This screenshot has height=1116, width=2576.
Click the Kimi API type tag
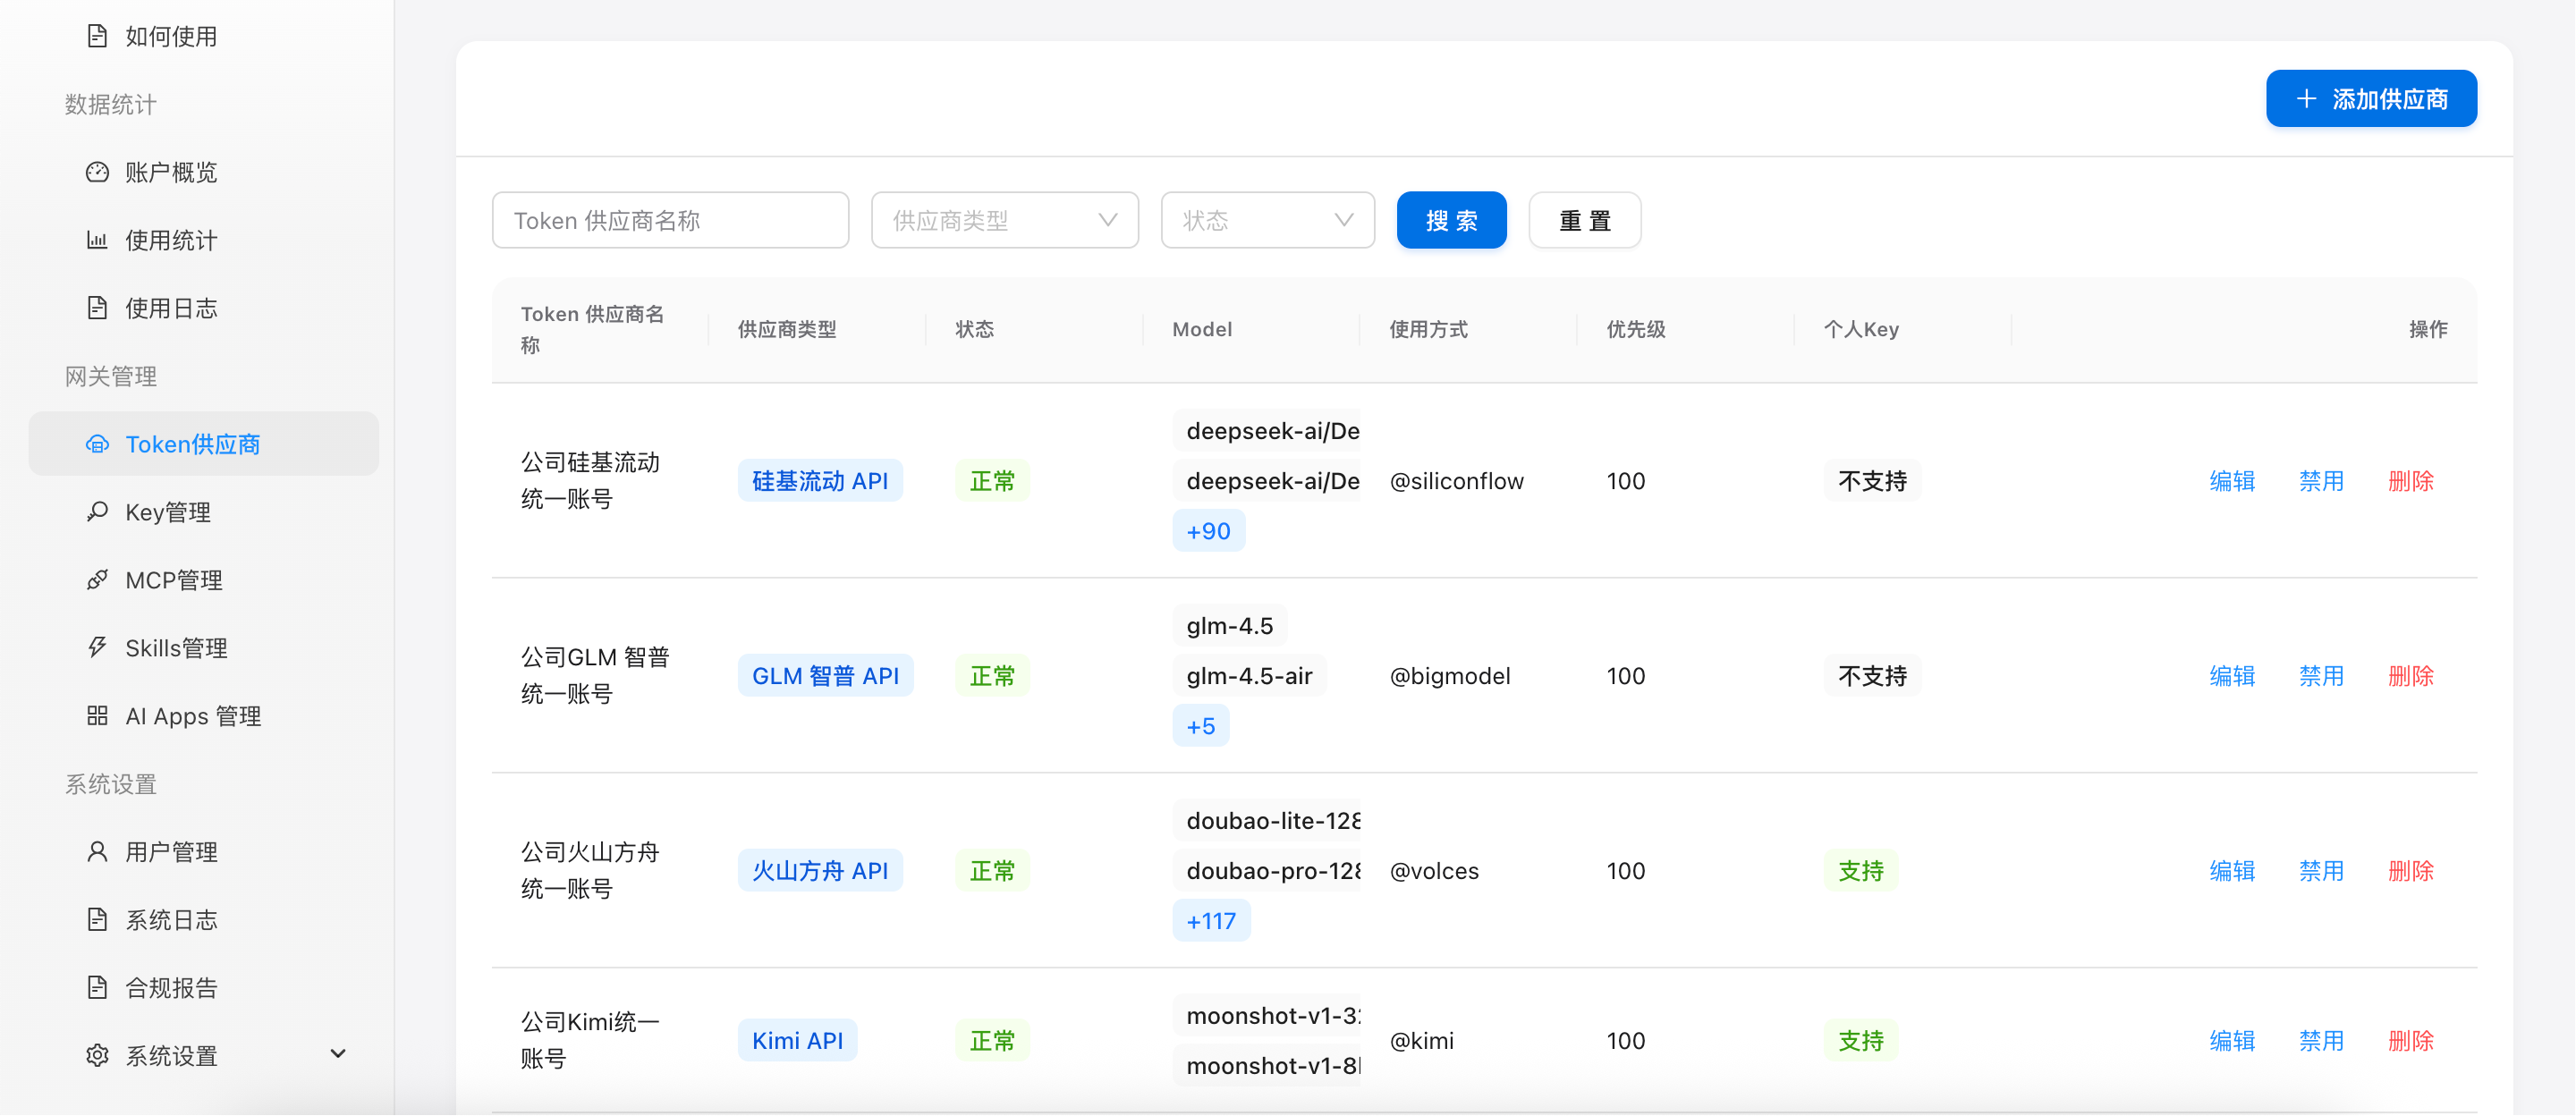tap(797, 1042)
